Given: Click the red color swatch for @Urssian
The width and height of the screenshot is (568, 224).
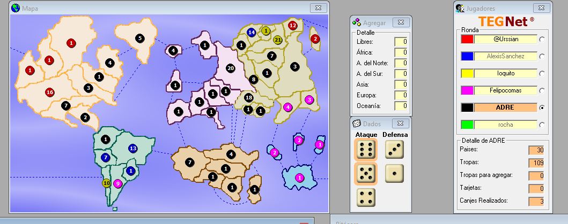Looking at the screenshot, I should 467,39.
